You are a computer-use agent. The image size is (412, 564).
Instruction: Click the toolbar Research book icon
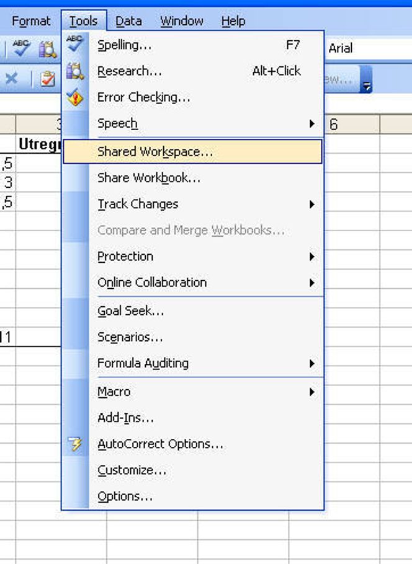coord(48,50)
